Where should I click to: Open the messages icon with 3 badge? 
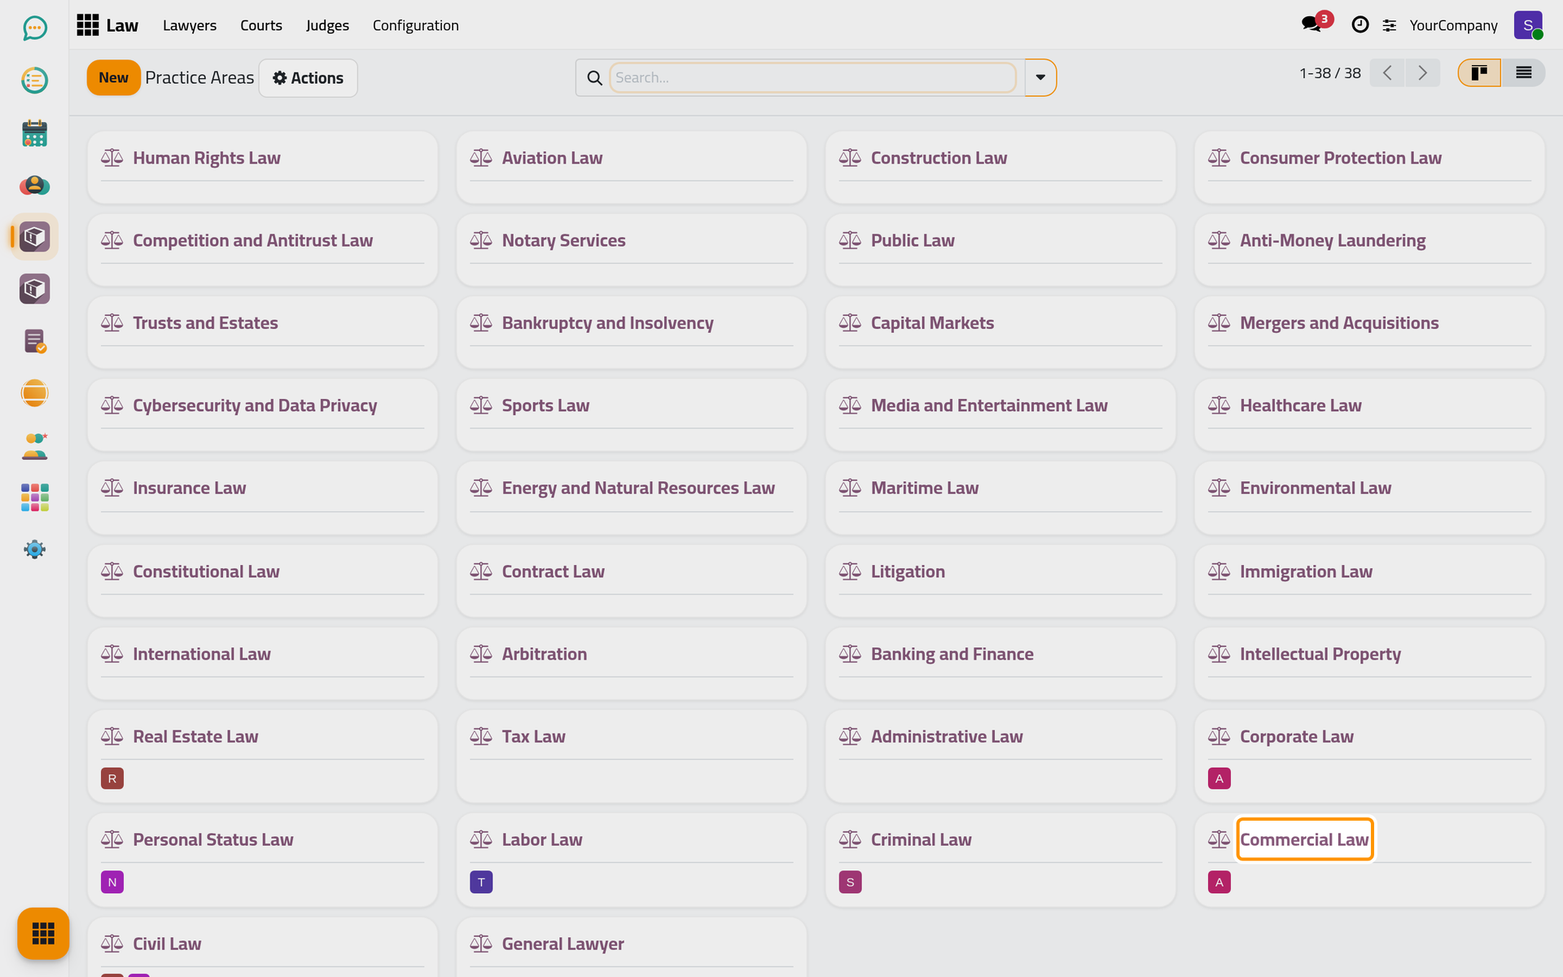1312,24
